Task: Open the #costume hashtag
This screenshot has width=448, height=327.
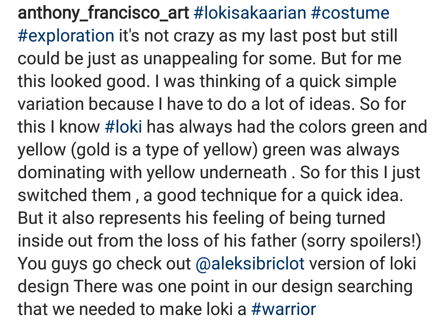Action: pyautogui.click(x=350, y=13)
